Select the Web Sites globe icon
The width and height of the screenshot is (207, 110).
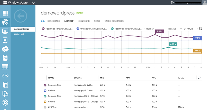5,22
